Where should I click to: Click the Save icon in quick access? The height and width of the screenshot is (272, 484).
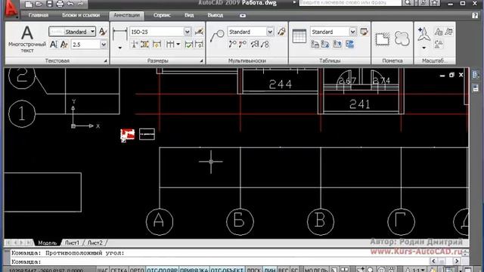49,4
